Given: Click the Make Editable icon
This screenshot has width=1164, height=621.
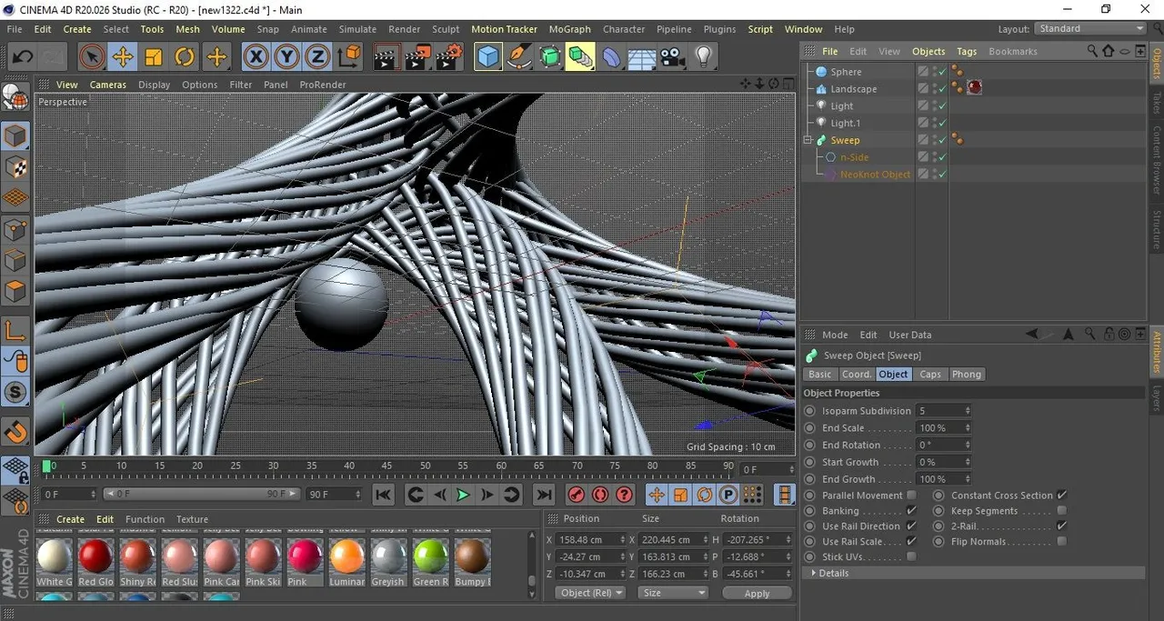Looking at the screenshot, I should coord(15,97).
